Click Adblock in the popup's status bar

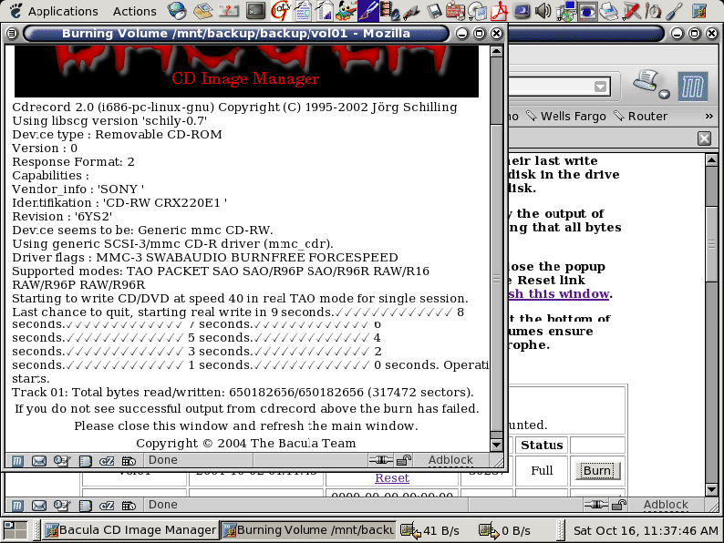click(x=450, y=460)
